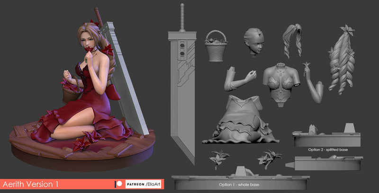Click the Aerith Version 1 title
The height and width of the screenshot is (193, 379).
[30, 184]
